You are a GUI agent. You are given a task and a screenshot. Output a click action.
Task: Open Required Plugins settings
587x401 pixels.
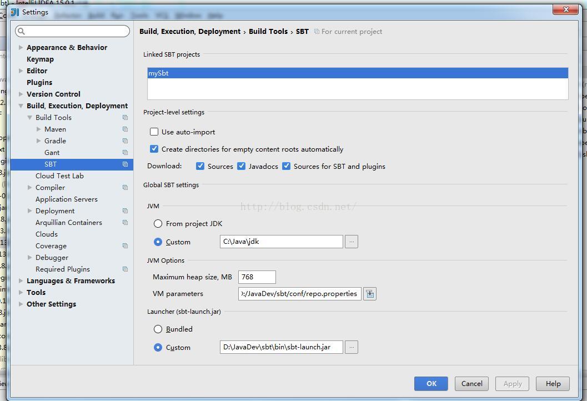[x=63, y=269]
